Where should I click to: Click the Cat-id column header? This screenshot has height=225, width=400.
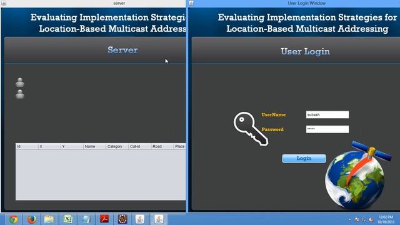pyautogui.click(x=139, y=146)
